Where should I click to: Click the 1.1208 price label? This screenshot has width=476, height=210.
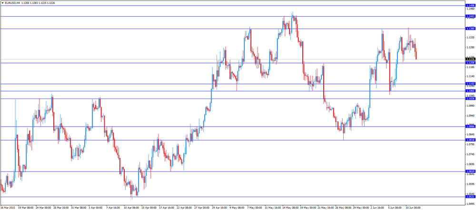470,62
